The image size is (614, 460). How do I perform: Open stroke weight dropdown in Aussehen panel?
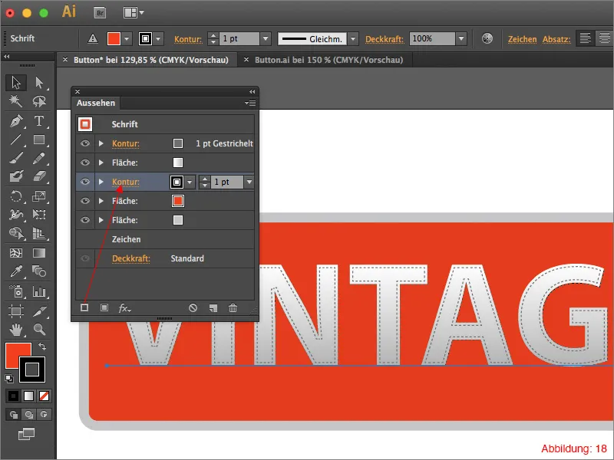pyautogui.click(x=249, y=182)
